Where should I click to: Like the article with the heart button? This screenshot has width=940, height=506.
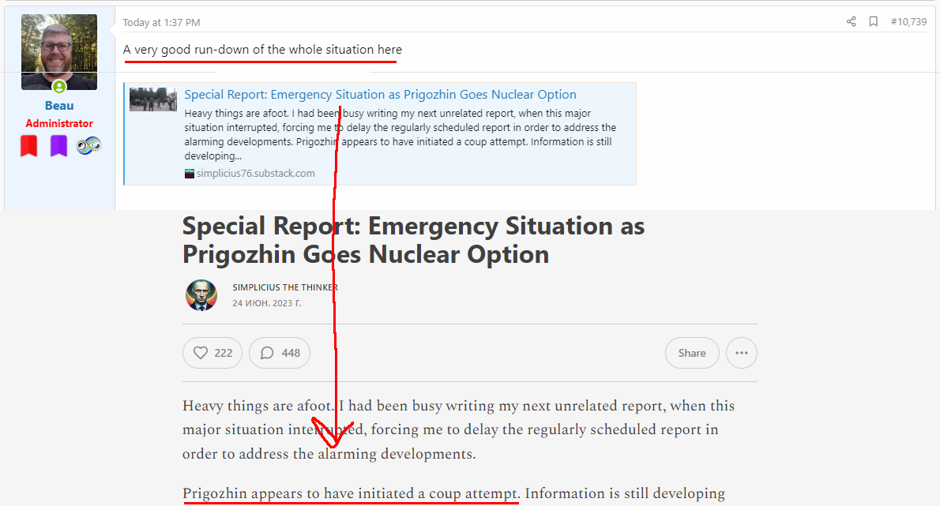pos(212,353)
